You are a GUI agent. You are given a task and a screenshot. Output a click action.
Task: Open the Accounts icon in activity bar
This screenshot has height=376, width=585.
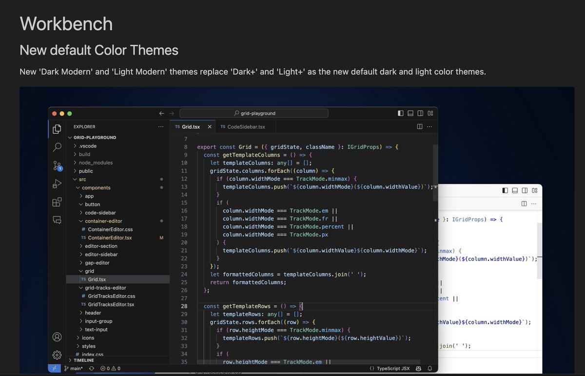point(57,337)
